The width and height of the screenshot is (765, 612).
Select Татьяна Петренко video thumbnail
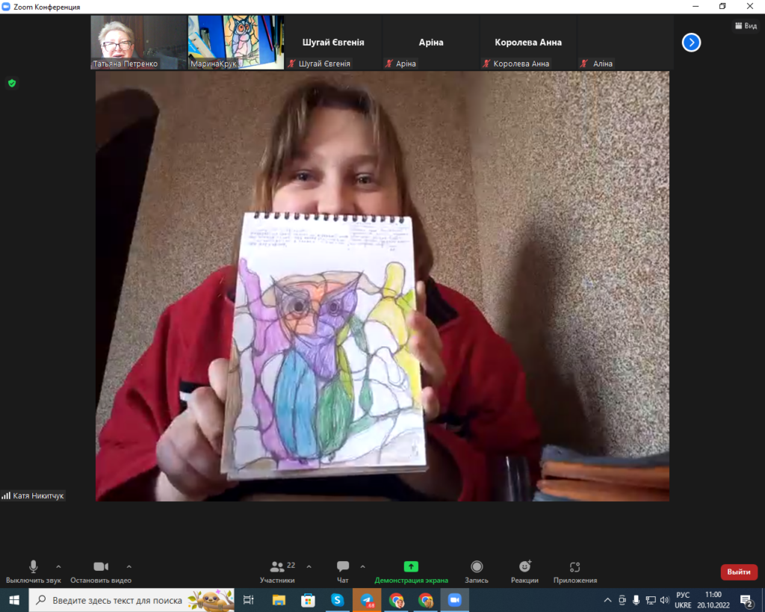coord(138,43)
